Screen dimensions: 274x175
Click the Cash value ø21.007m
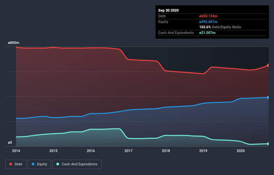tap(207, 33)
